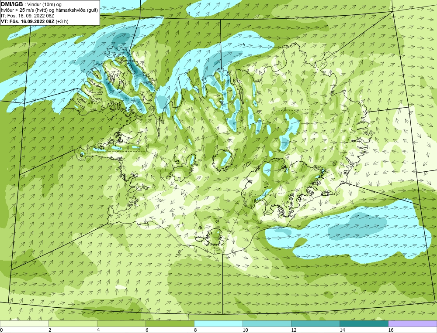This screenshot has width=437, height=333.
Task: Click the 4–6 m/s green legend swatch
Action: pos(121,323)
